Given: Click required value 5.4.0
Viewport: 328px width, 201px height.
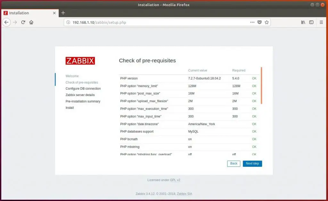Looking at the screenshot, I should point(236,78).
